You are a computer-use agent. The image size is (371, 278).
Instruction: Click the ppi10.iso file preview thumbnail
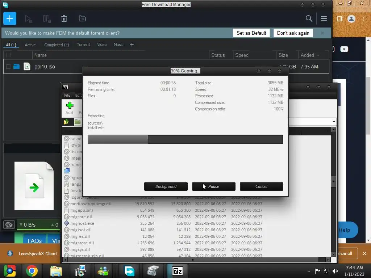coord(34,186)
